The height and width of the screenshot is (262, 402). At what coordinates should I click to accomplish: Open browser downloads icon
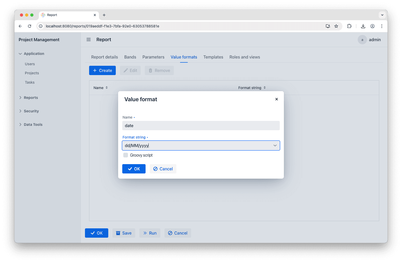[x=363, y=26]
